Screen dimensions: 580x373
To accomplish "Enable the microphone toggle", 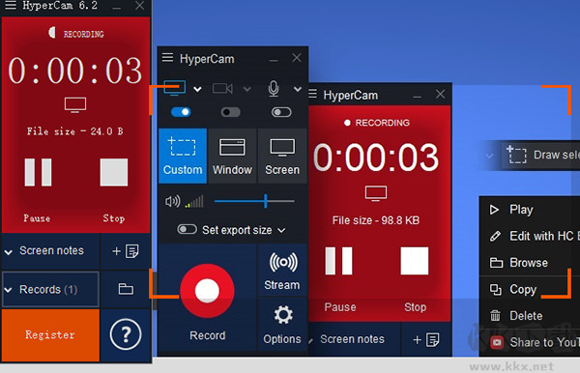I will pos(281,112).
